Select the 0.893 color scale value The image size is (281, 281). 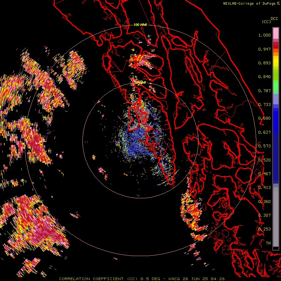point(264,63)
